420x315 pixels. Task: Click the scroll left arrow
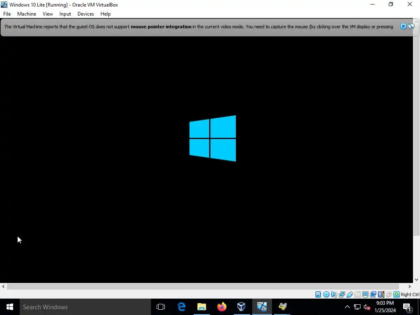coord(3,286)
